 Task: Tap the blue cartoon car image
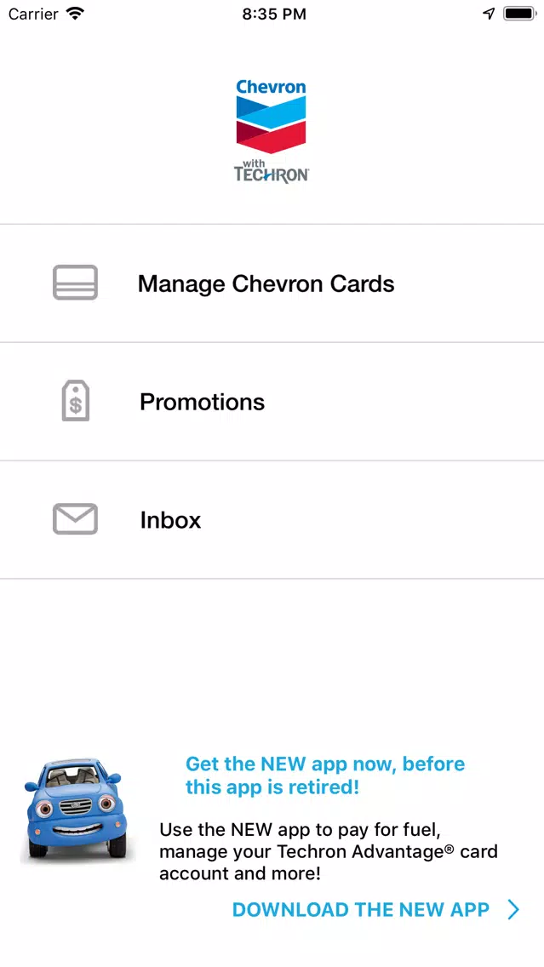coord(75,809)
